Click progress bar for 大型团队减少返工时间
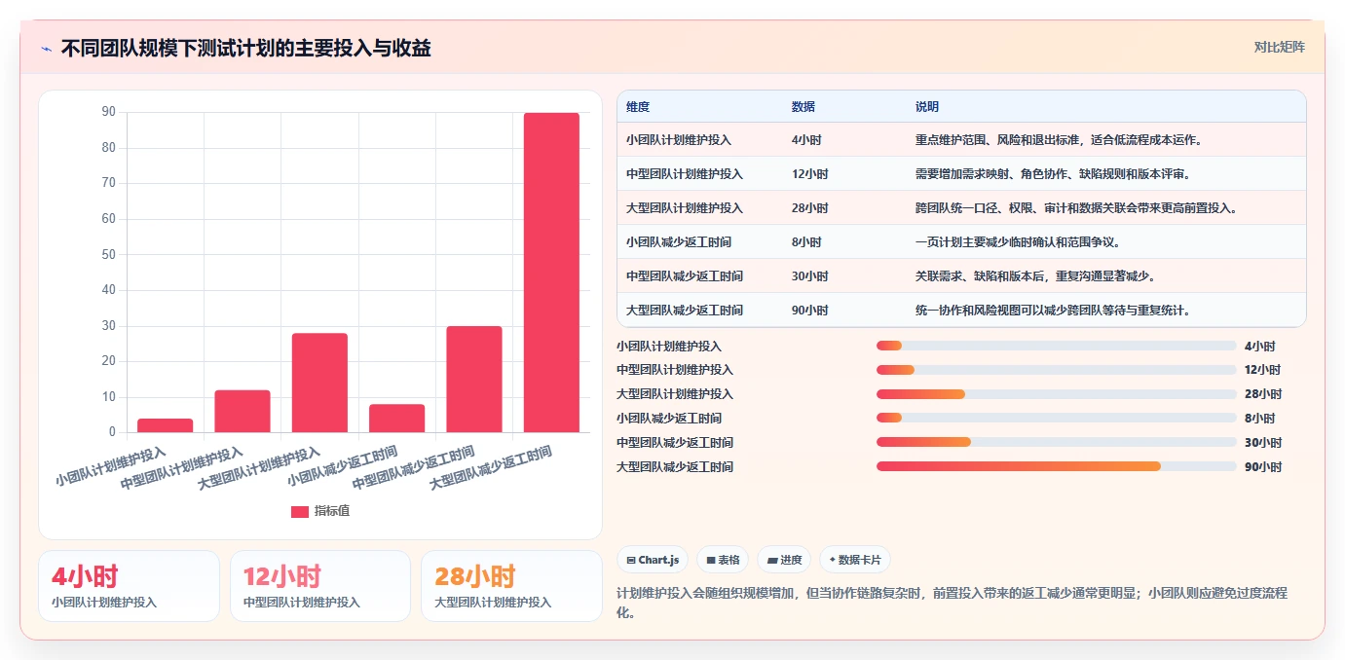Image resolution: width=1345 pixels, height=660 pixels. pos(1056,467)
